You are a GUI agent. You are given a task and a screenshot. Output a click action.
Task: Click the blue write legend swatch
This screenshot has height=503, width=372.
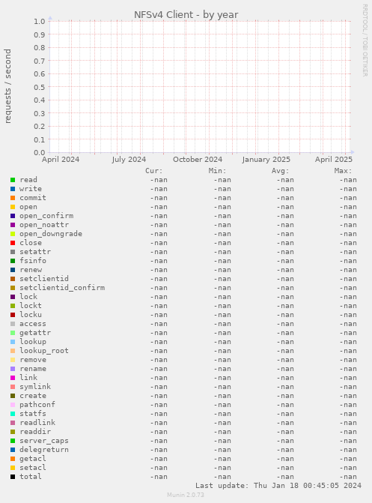click(13, 189)
